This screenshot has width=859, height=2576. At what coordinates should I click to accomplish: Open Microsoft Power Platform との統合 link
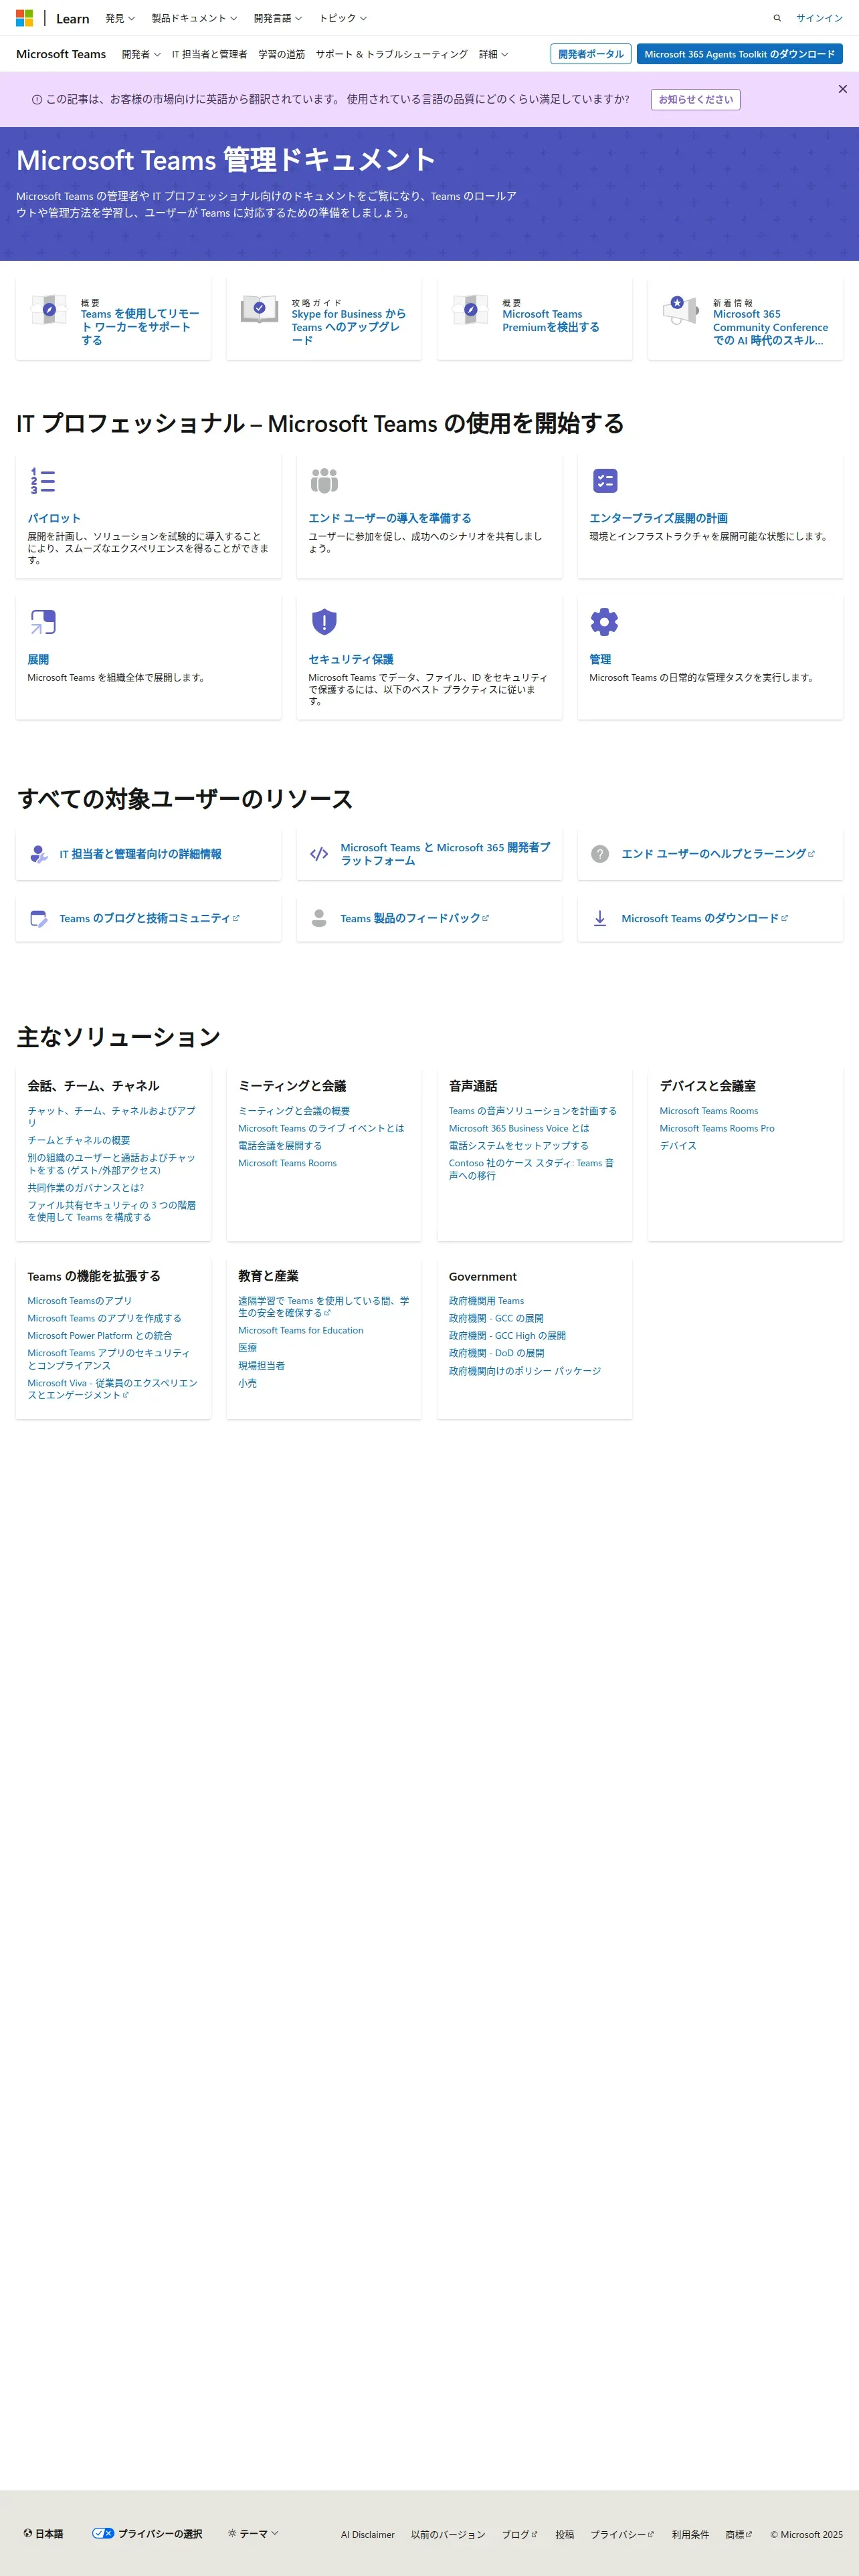(99, 1336)
